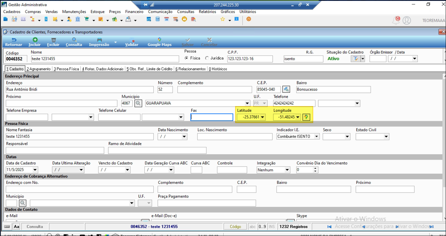Click the Impressão printer icon
The image size is (446, 236).
click(x=99, y=40)
